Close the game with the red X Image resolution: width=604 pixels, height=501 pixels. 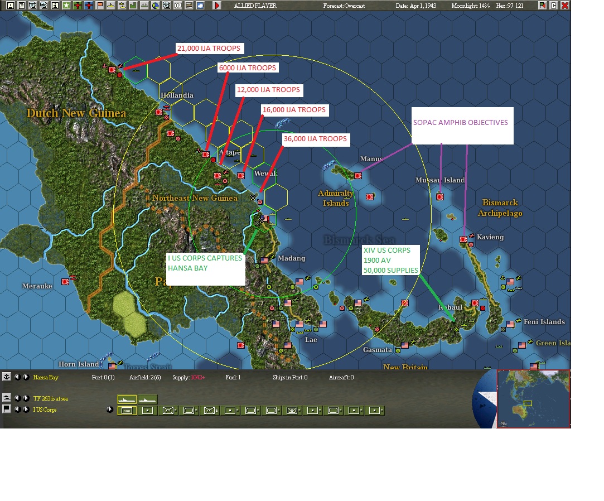pyautogui.click(x=565, y=6)
